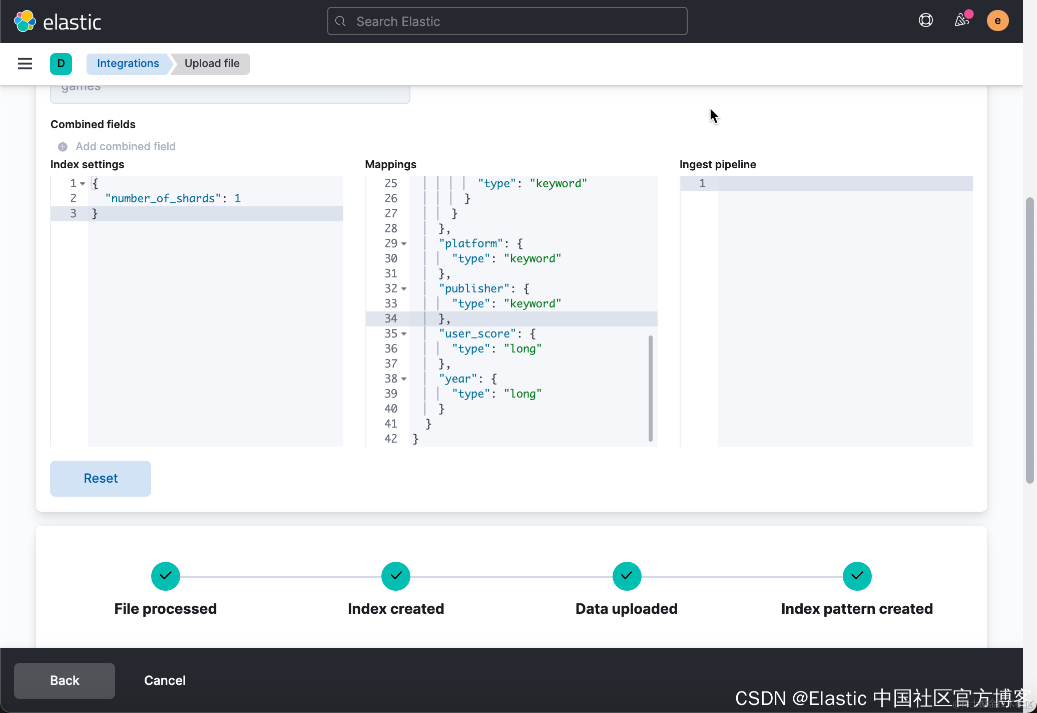Open the newsfeed notifications icon
Screen dimensions: 1037x713
click(x=961, y=21)
